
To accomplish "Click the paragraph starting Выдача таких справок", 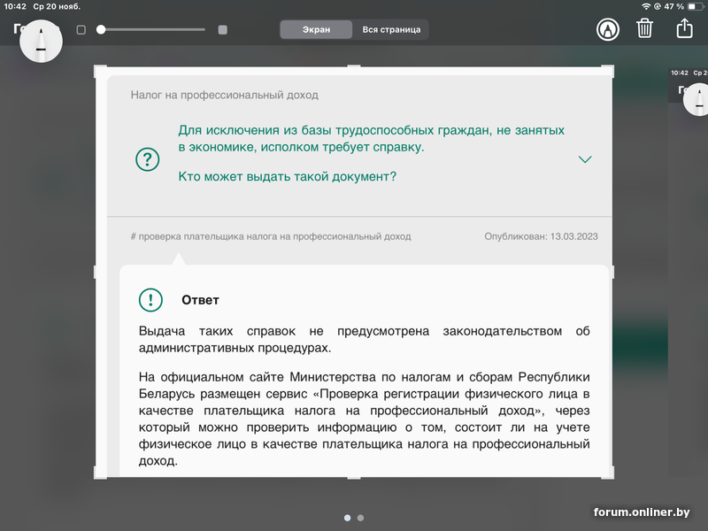I will pos(364,339).
